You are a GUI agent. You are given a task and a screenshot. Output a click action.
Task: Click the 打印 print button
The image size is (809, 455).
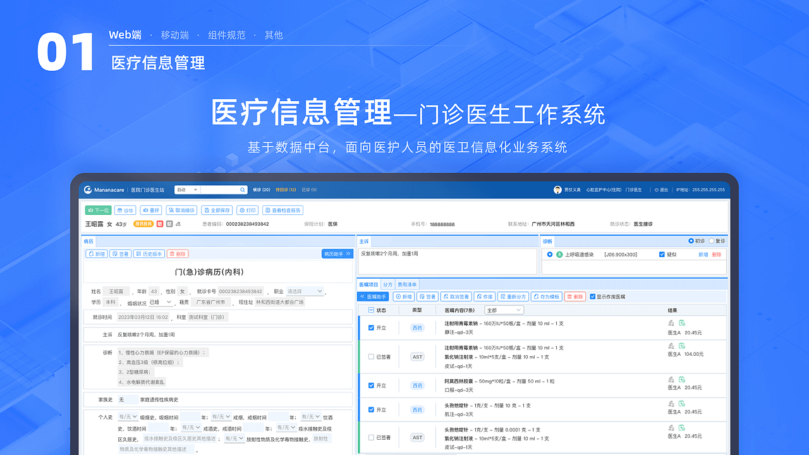click(248, 210)
